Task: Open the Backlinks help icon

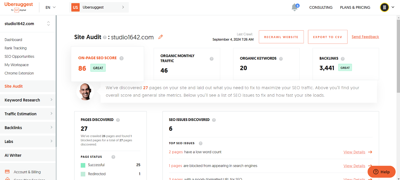Action: [x=342, y=59]
